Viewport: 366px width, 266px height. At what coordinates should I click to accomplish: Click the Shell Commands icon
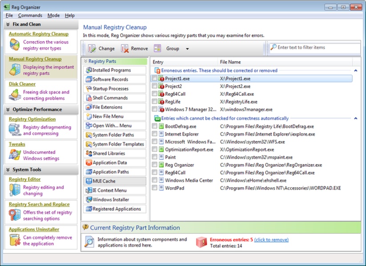point(88,98)
